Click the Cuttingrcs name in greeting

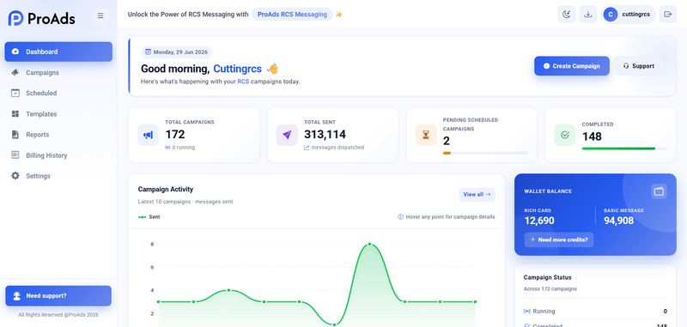[x=238, y=69]
